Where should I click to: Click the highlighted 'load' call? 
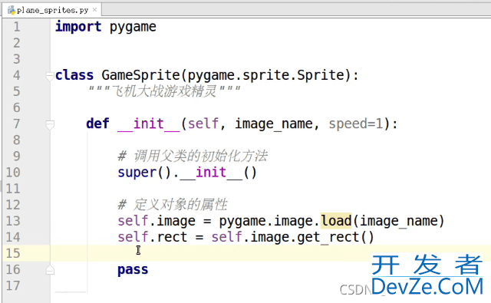[336, 221]
